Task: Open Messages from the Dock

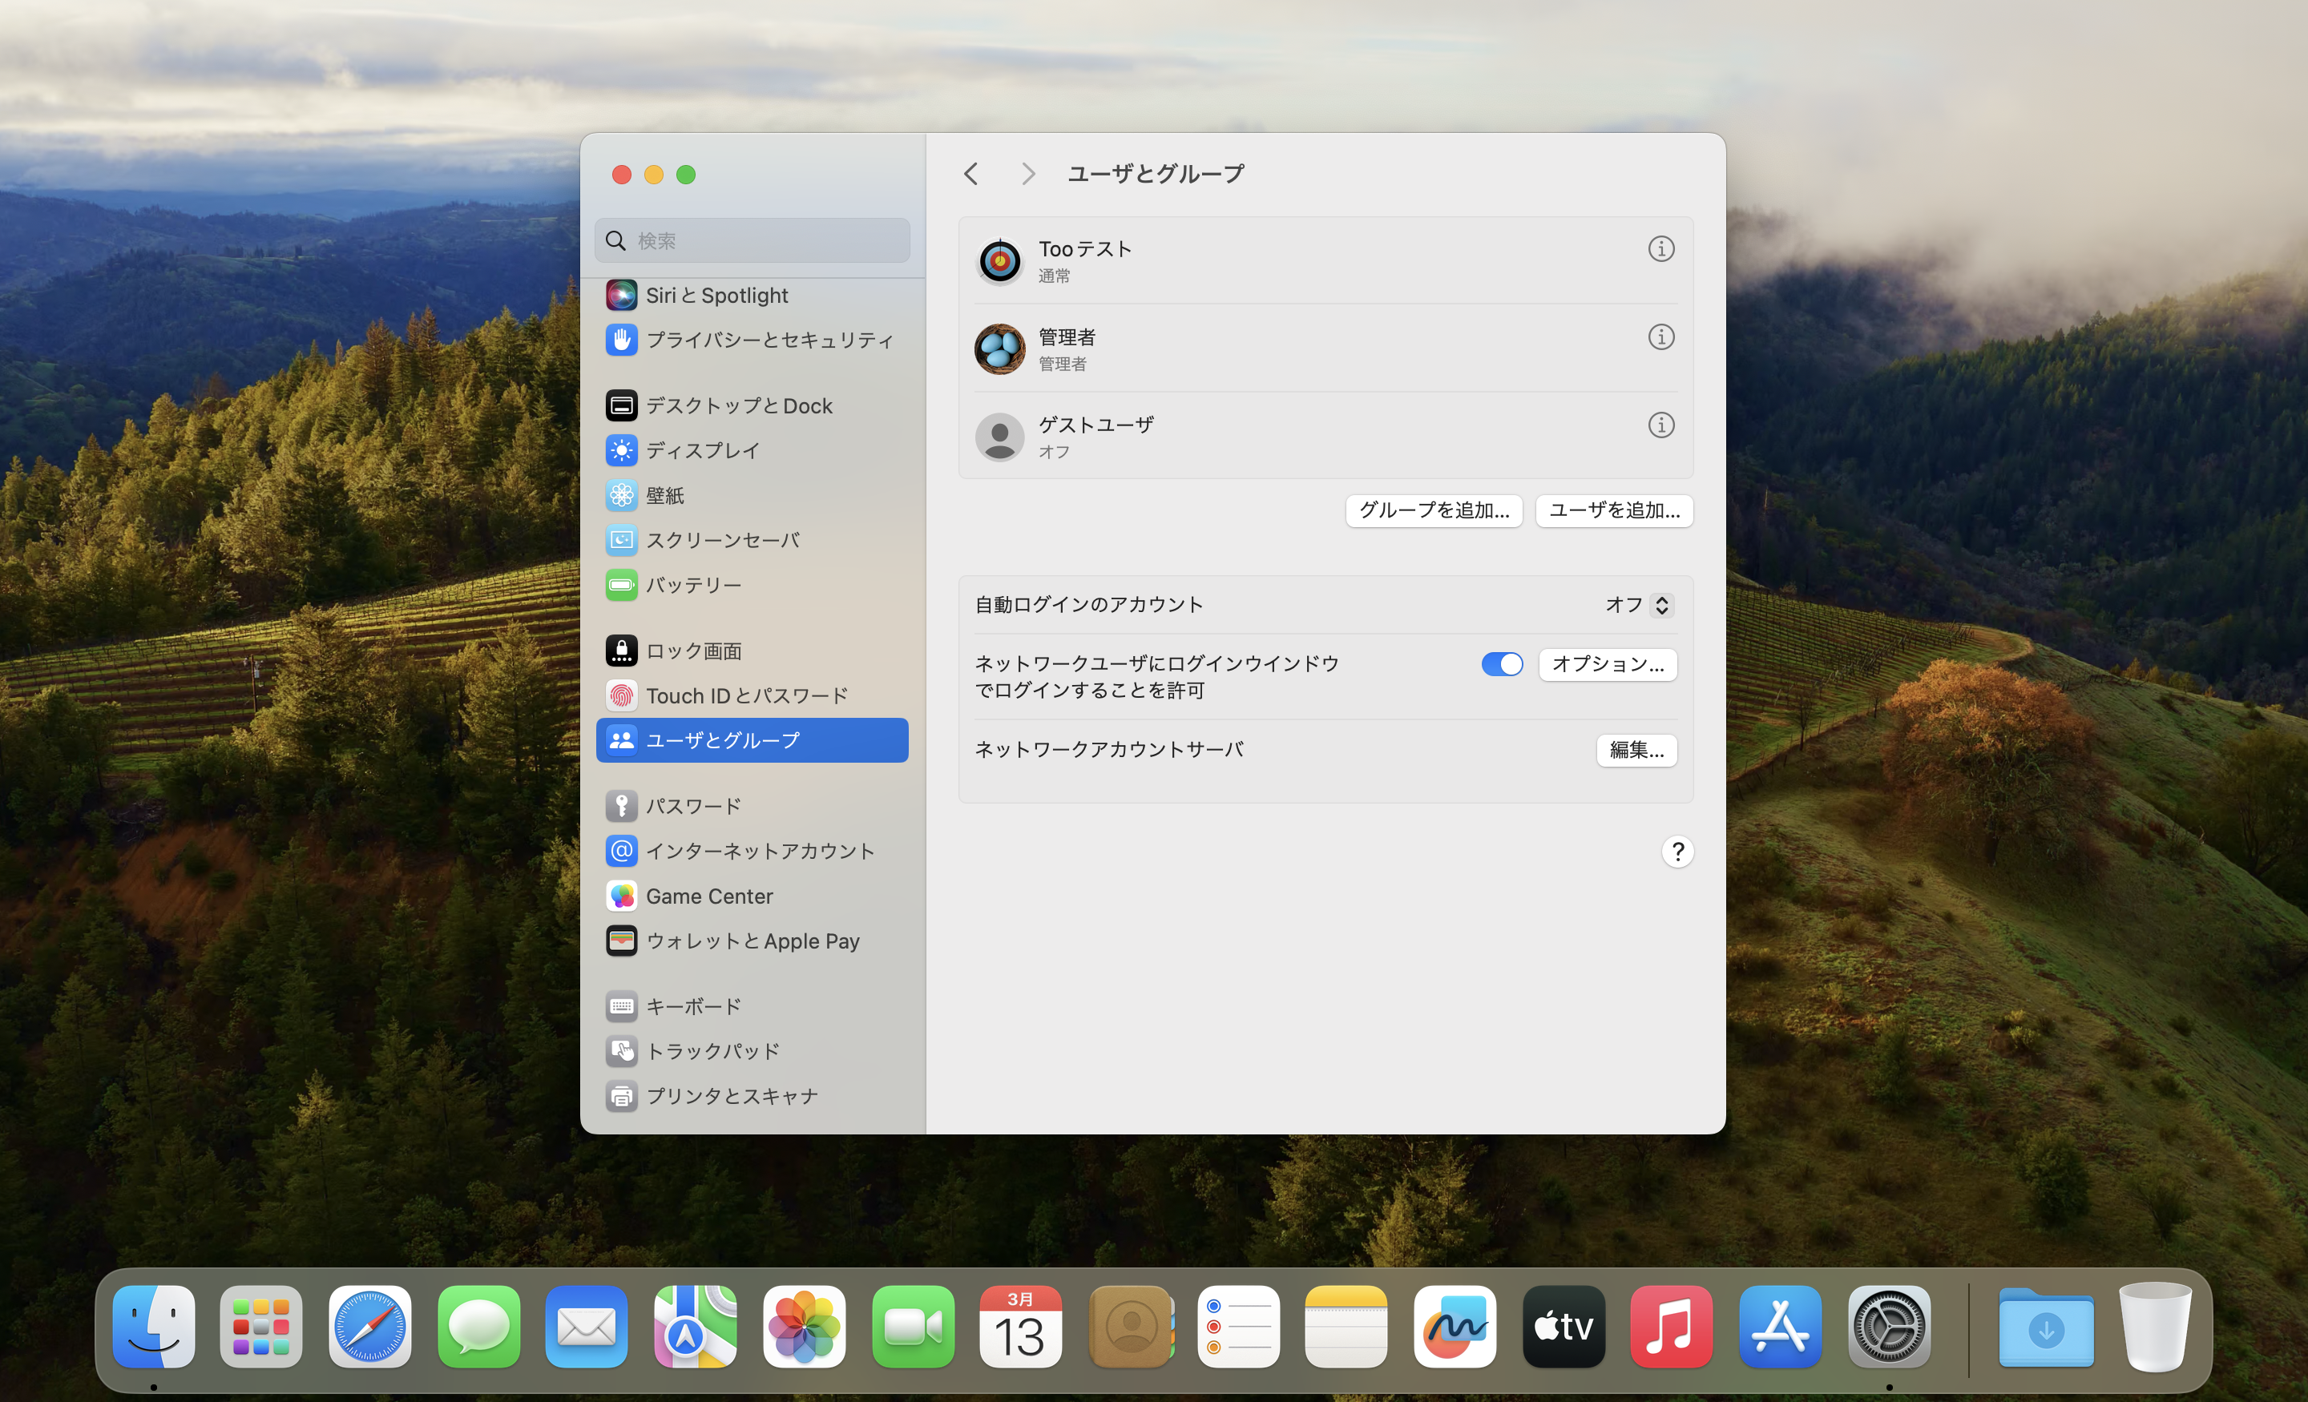Action: (478, 1327)
